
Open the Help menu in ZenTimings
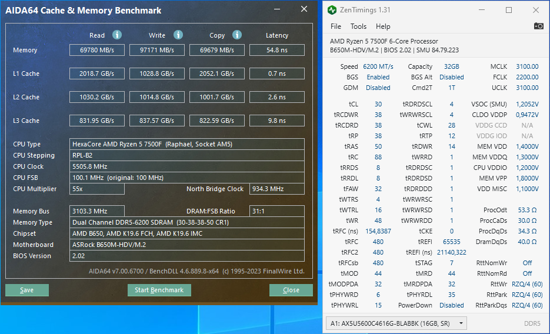[383, 26]
